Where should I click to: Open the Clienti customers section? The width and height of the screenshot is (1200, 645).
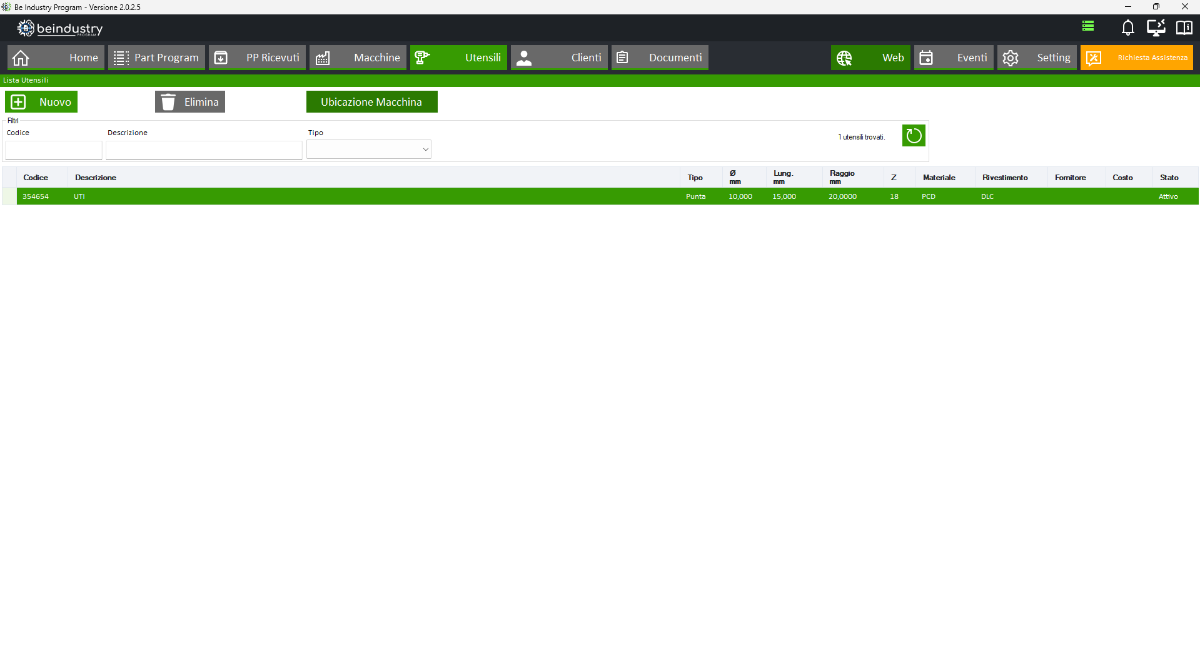pyautogui.click(x=559, y=58)
